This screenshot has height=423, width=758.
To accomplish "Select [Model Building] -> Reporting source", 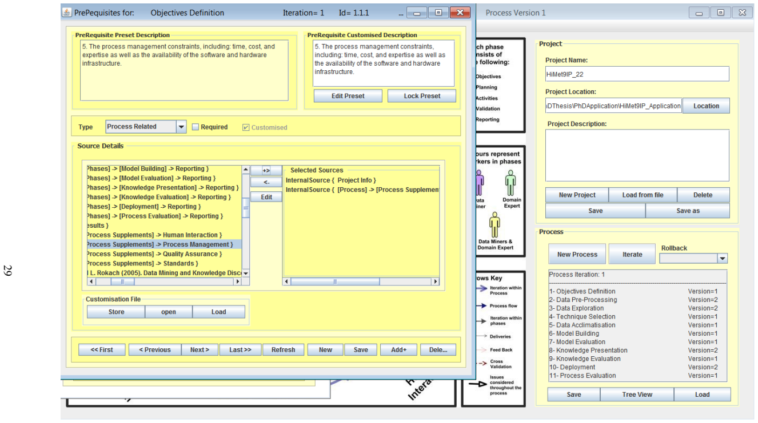I will 163,168.
